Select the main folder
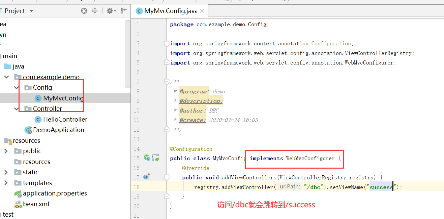Image resolution: width=444 pixels, height=219 pixels. click(10, 56)
